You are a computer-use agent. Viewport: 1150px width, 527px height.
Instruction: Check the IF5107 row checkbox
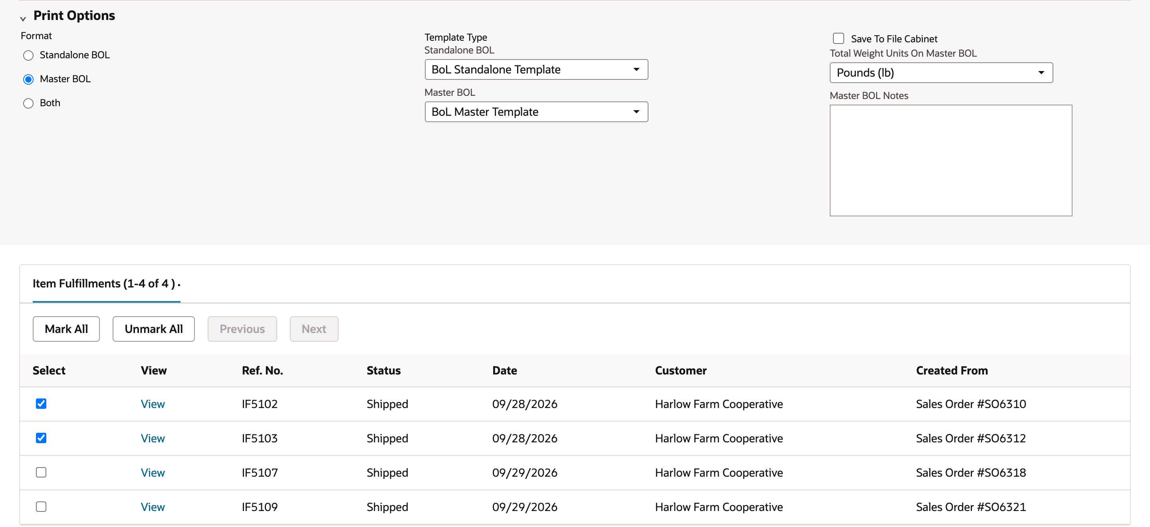pyautogui.click(x=41, y=473)
